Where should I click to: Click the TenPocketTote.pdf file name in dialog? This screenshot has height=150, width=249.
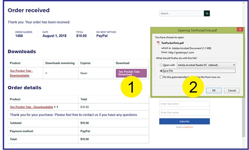pos(172,43)
